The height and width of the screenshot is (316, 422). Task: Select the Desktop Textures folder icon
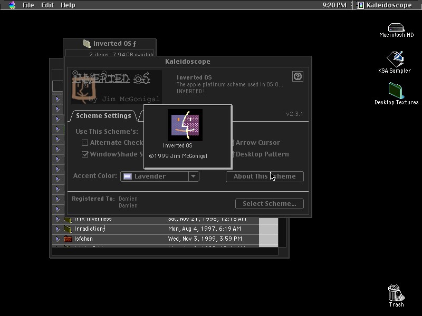click(396, 91)
